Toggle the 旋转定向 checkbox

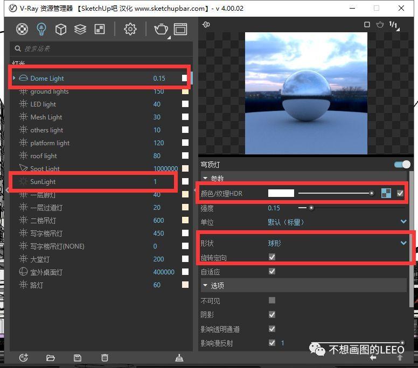pos(272,257)
